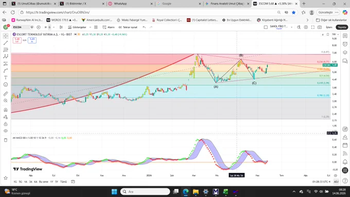Viewport: 350px width, 197px height.
Task: Open favorites star in left toolbar
Action: coord(6,178)
